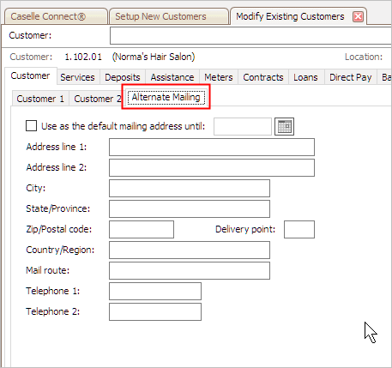
Task: Switch to the Customer 2 sub-tab
Action: pos(97,99)
